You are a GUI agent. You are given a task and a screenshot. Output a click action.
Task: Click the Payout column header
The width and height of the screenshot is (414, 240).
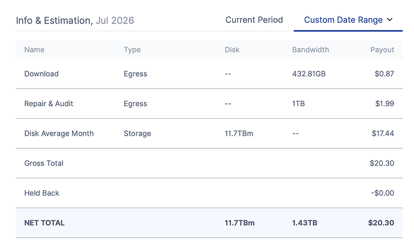pos(382,50)
